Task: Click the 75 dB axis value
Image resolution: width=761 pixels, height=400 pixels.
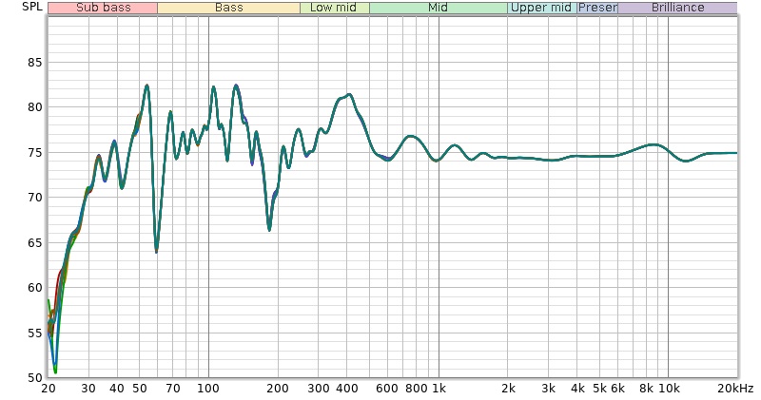Action: (35, 153)
